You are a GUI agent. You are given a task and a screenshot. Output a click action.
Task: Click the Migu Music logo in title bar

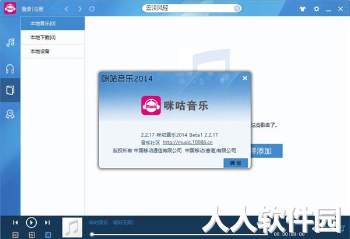(x=10, y=8)
